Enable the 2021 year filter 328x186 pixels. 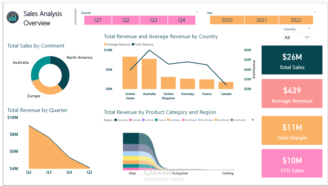[262, 20]
